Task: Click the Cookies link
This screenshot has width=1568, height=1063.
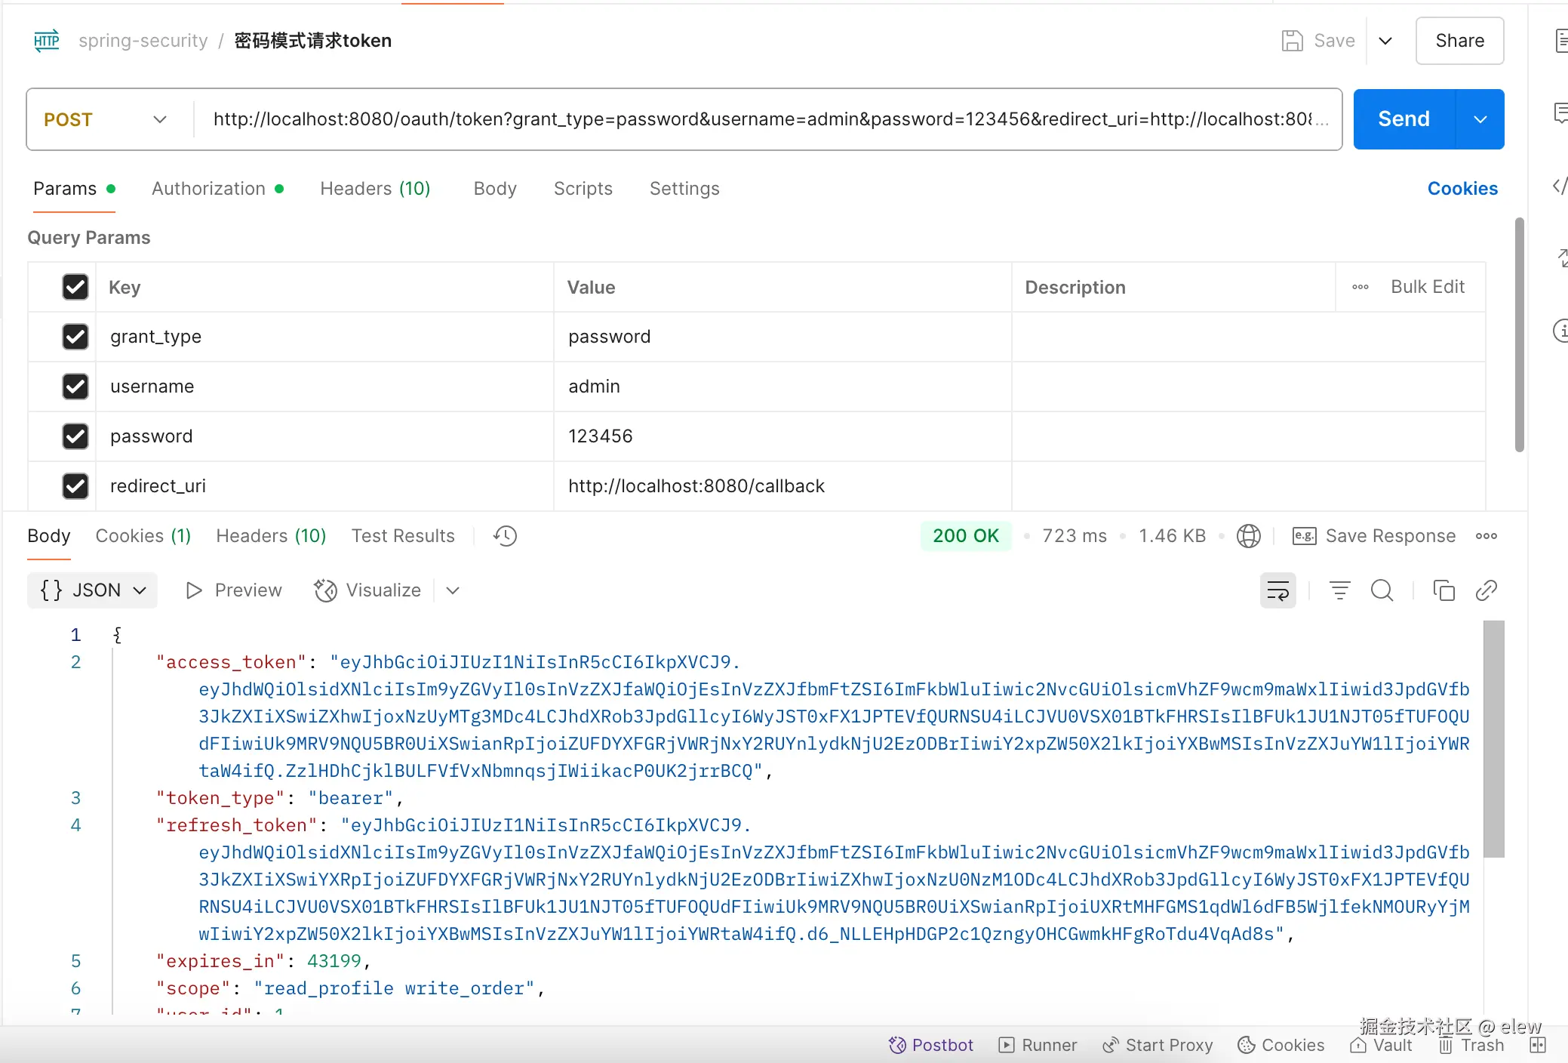Action: point(1462,189)
